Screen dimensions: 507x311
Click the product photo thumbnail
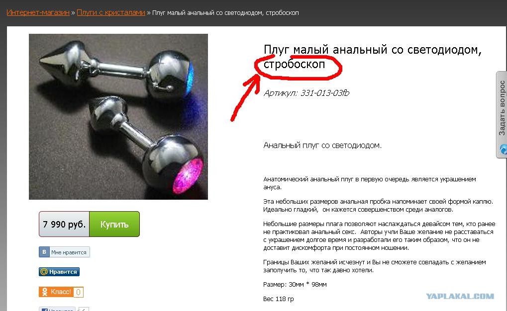point(118,117)
